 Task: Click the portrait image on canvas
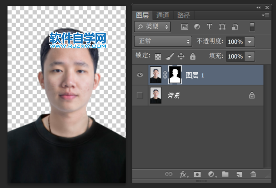(x=67, y=95)
